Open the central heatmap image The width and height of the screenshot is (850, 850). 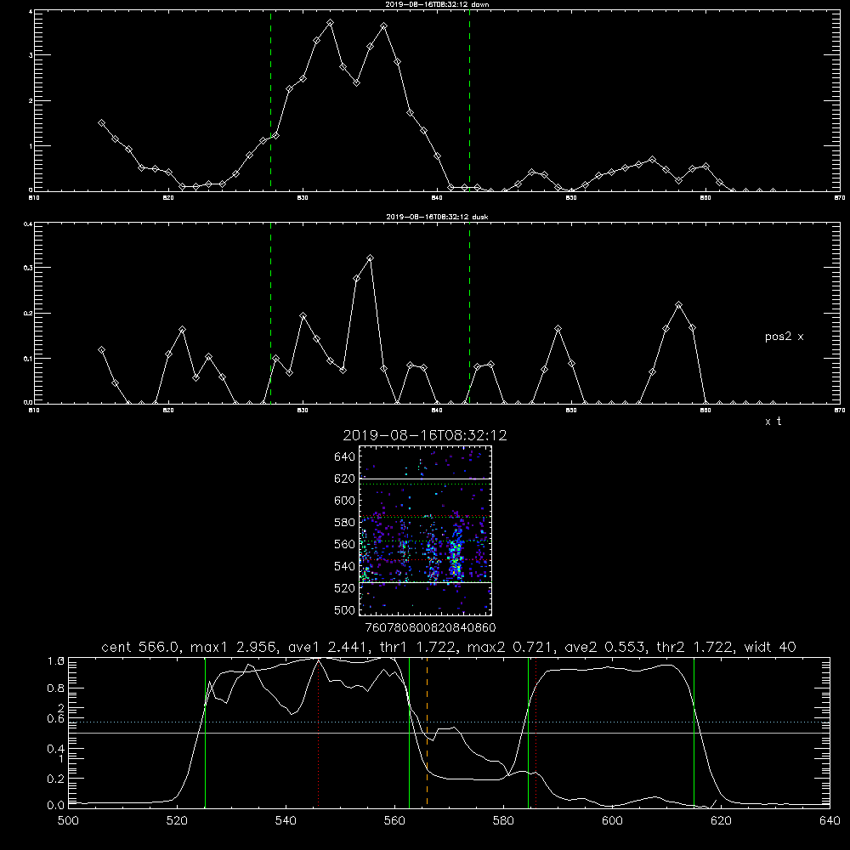426,530
